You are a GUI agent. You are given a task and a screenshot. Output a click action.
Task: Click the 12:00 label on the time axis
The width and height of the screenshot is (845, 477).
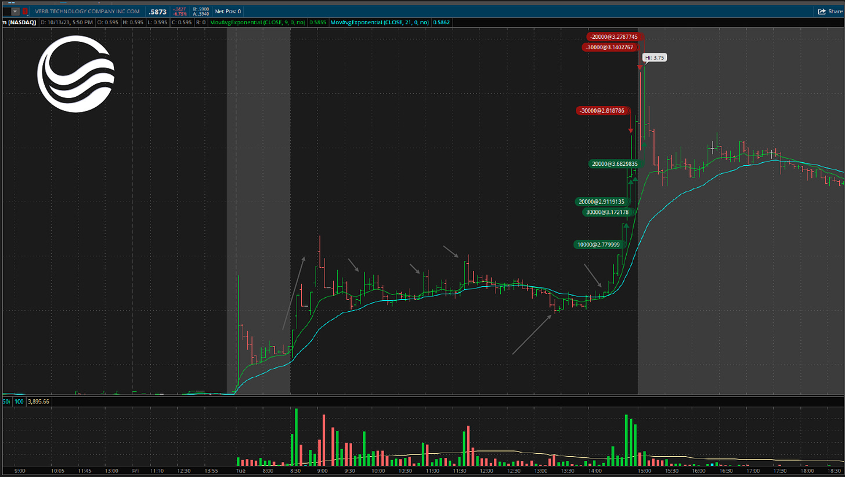click(486, 472)
